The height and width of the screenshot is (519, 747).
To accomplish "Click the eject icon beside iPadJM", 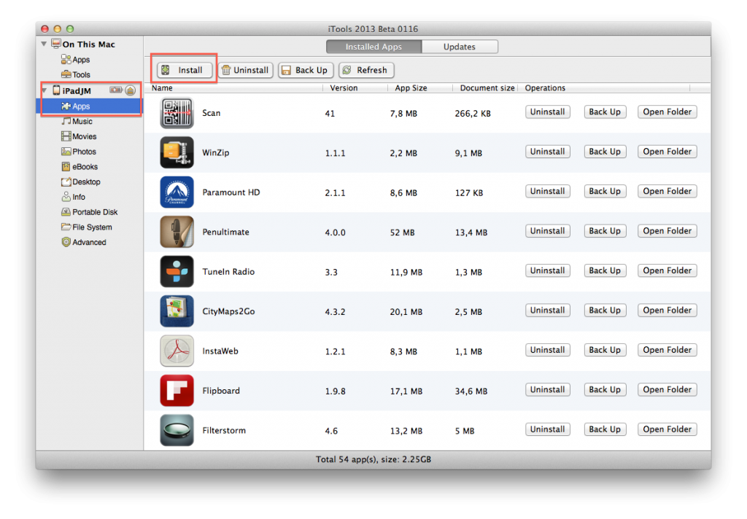I will tap(130, 90).
